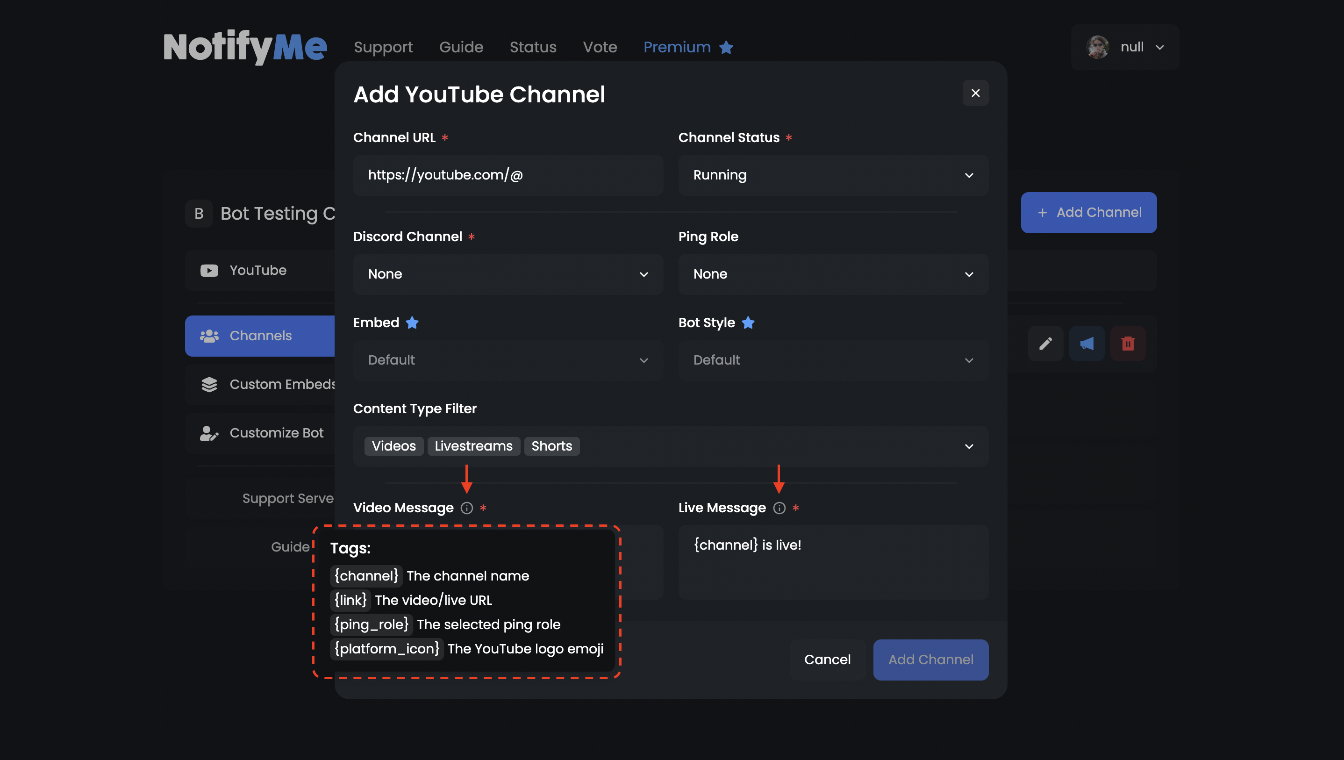The image size is (1344, 760).
Task: Go to the Status page
Action: 533,48
